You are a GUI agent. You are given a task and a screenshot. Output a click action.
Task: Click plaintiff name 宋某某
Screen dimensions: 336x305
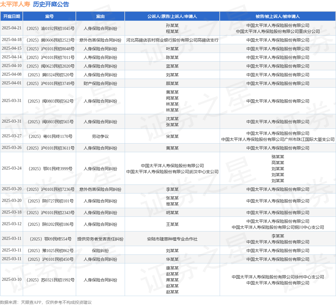pos(172,136)
